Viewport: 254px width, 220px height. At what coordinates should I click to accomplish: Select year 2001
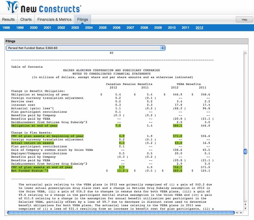click(47, 28)
